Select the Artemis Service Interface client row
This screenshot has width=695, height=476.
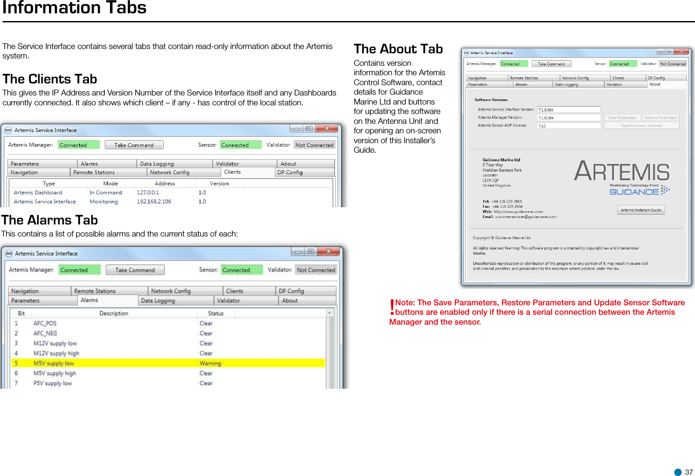point(171,202)
